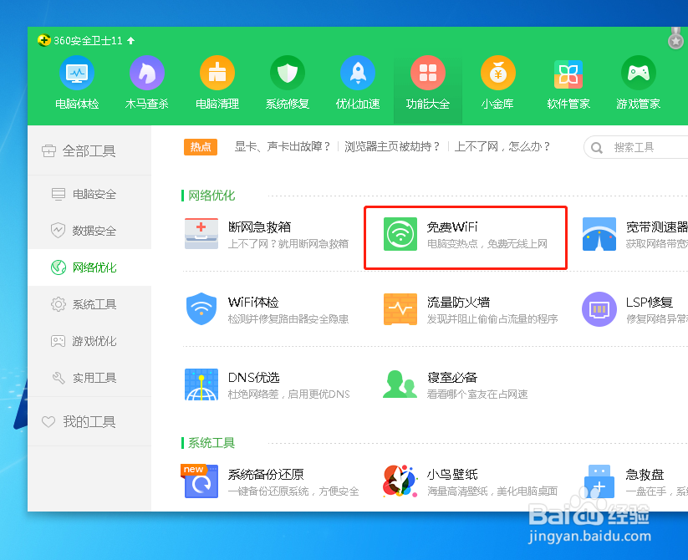The width and height of the screenshot is (688, 560).
Task: Select 电脑清理 broom icon
Action: 217,73
